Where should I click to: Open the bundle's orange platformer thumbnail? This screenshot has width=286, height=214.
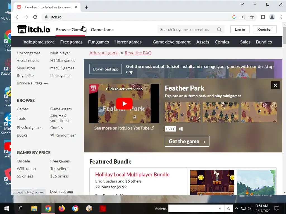212,182
